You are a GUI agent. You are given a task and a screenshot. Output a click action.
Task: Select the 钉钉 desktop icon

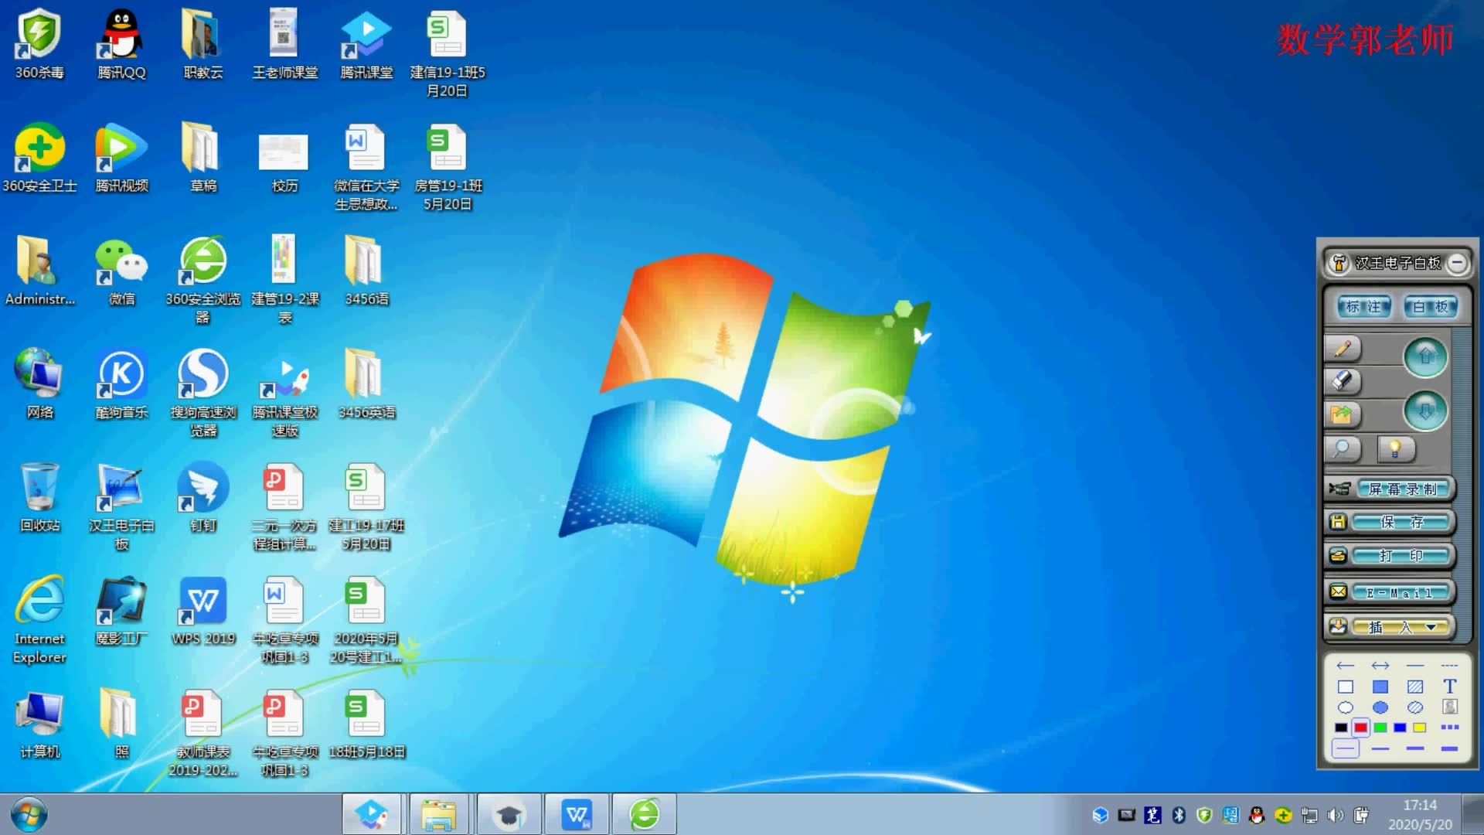click(203, 497)
